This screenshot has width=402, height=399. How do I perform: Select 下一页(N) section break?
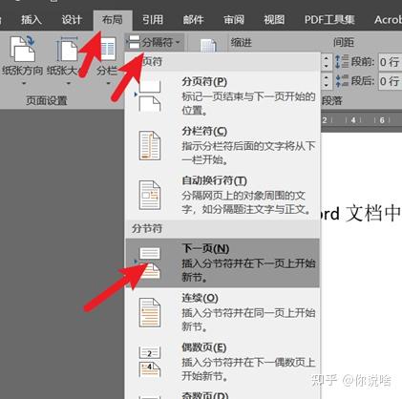pyautogui.click(x=222, y=262)
